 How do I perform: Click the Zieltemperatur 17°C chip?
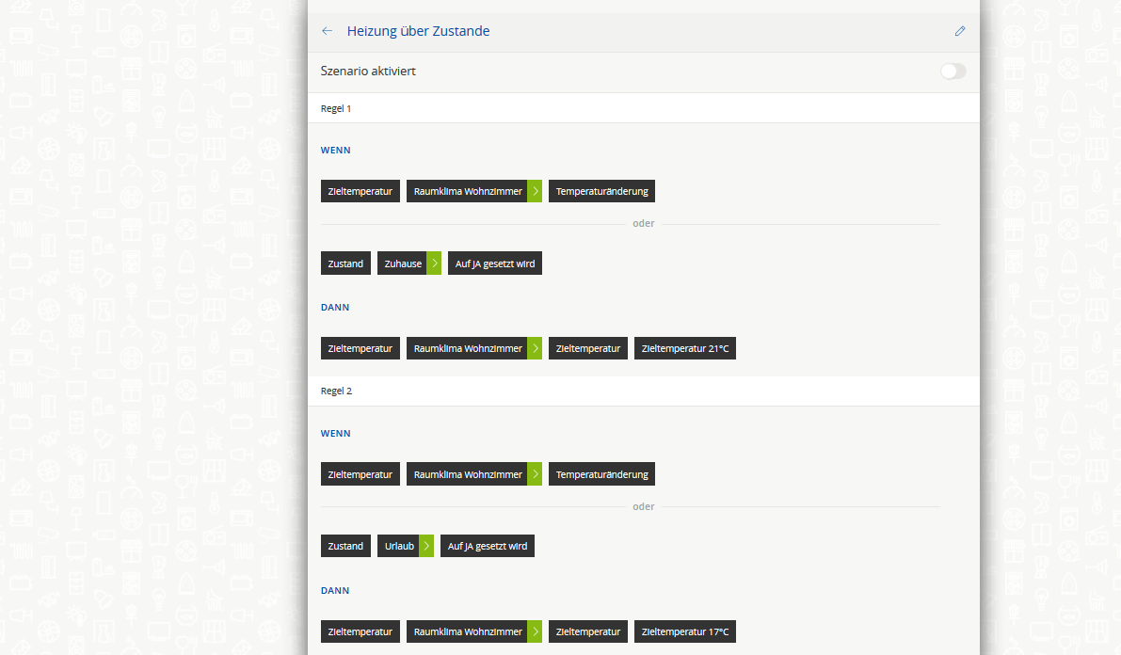click(684, 631)
